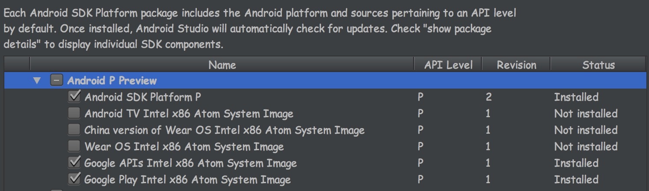Check Wear OS Intel x86 Atom System Image
The width and height of the screenshot is (649, 191).
click(74, 147)
